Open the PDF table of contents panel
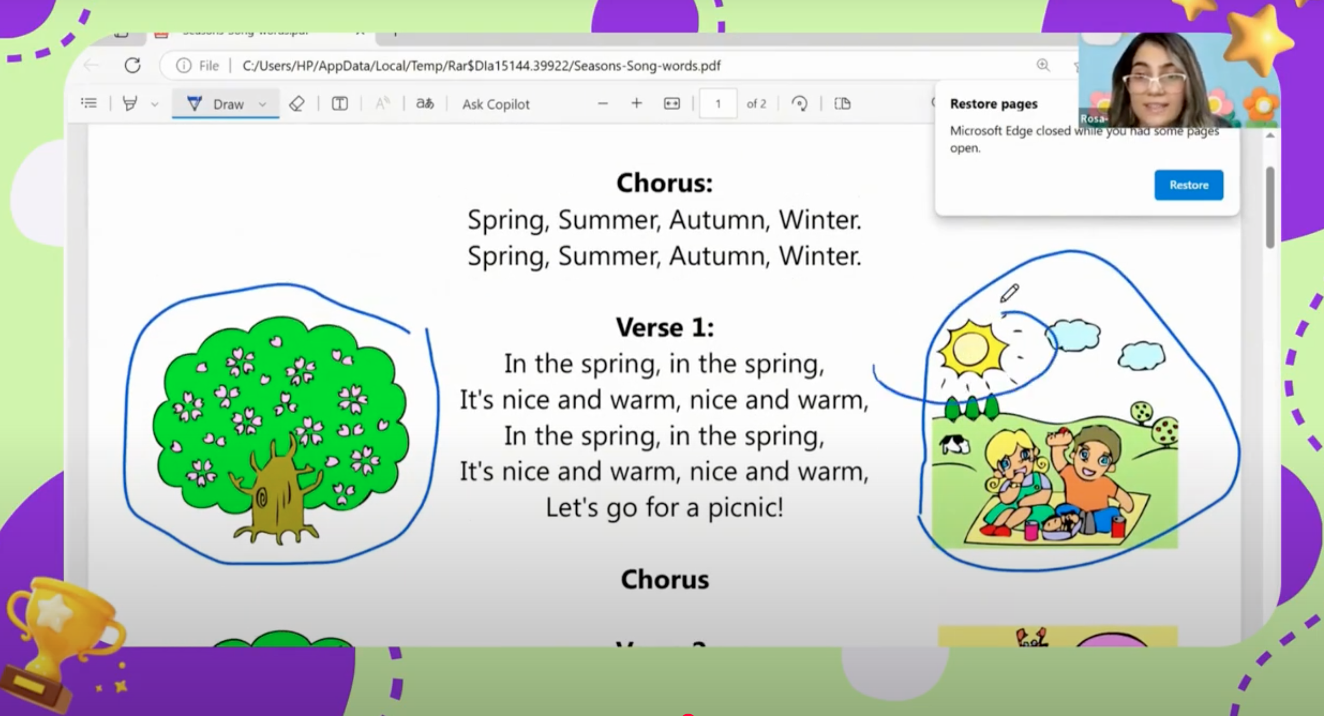Viewport: 1324px width, 716px height. click(89, 103)
